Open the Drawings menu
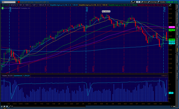Image resolution: width=179 pixels, height=109 pixels. [152, 2]
